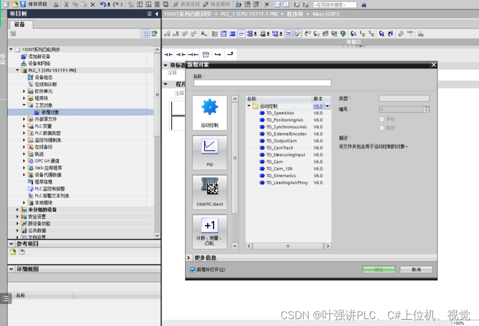479x326 pixels.
Task: Click the search-in-project binoculars icon
Action: (363, 4)
